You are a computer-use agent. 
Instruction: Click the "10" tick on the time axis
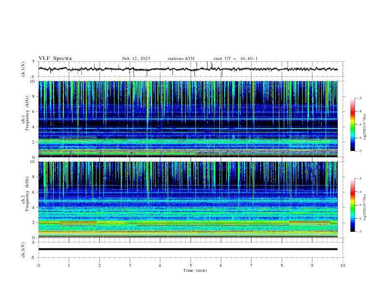click(x=343, y=265)
